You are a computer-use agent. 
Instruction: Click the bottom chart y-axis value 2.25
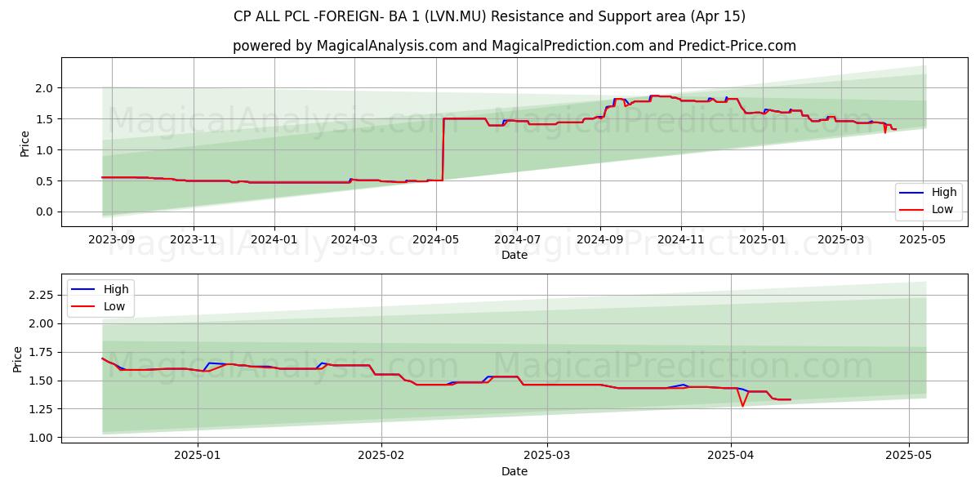click(x=42, y=295)
